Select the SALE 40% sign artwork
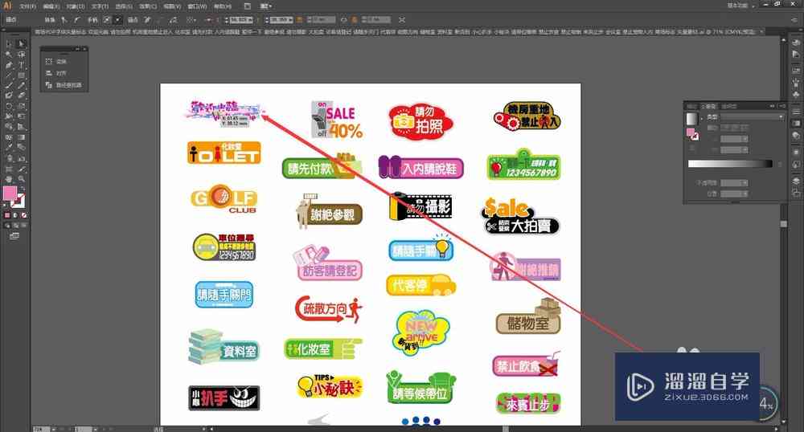The image size is (804, 432). (x=336, y=120)
